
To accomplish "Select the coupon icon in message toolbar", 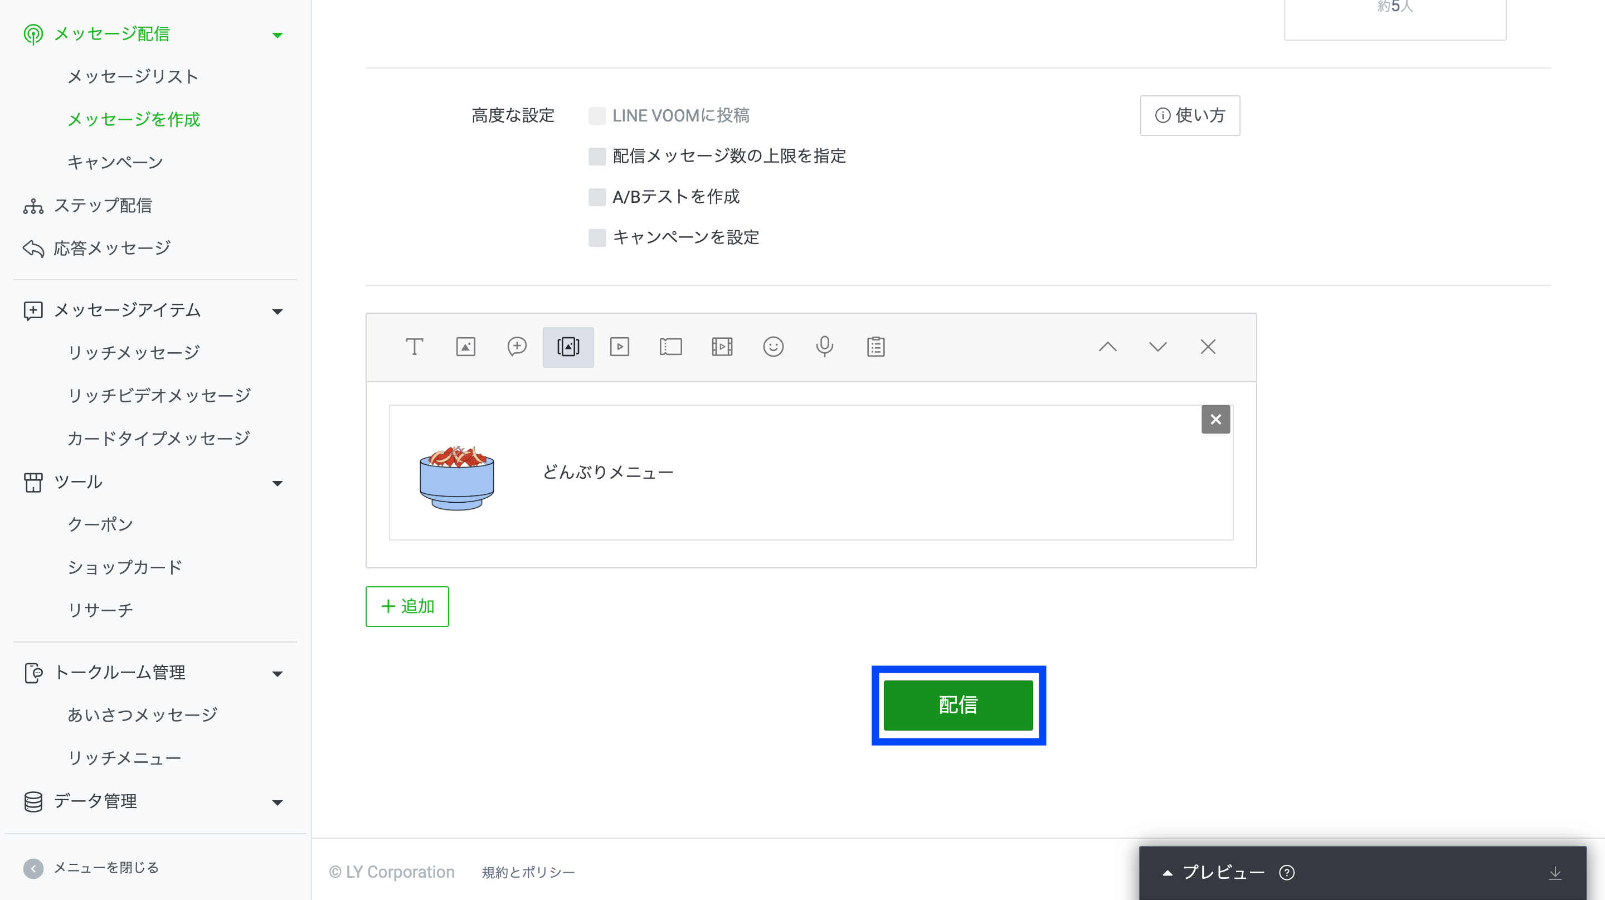I will 670,347.
